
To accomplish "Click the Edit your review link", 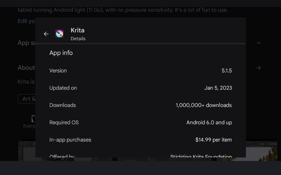I will tap(26, 21).
